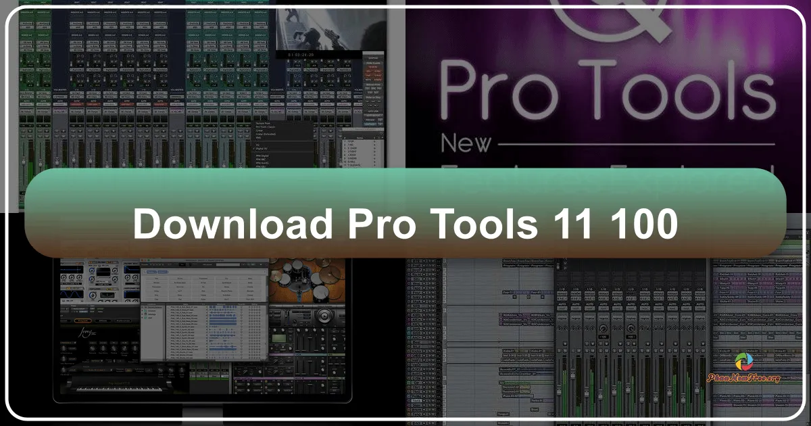Image resolution: width=811 pixels, height=426 pixels.
Task: Click the Download Pro Tools 11 100 banner
Action: pos(405,224)
